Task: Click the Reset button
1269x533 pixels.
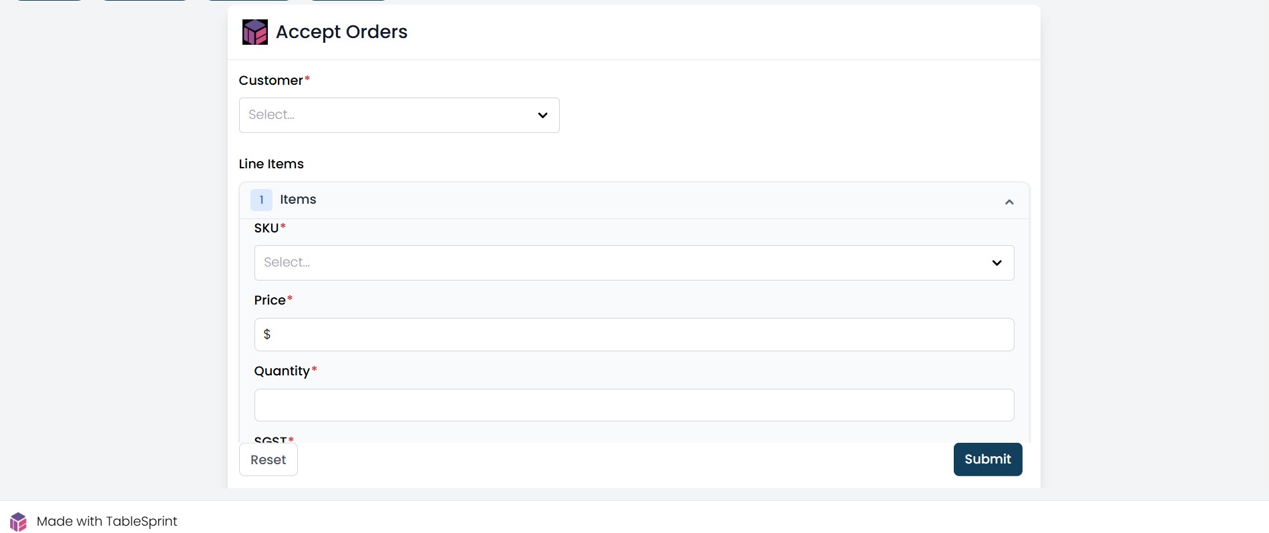Action: tap(268, 460)
